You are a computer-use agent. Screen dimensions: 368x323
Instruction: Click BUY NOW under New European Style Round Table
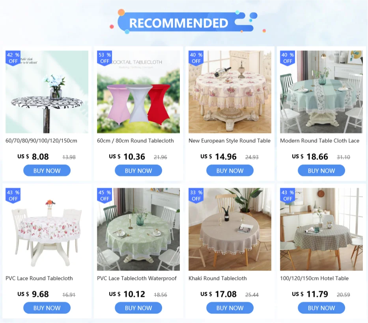pyautogui.click(x=230, y=171)
